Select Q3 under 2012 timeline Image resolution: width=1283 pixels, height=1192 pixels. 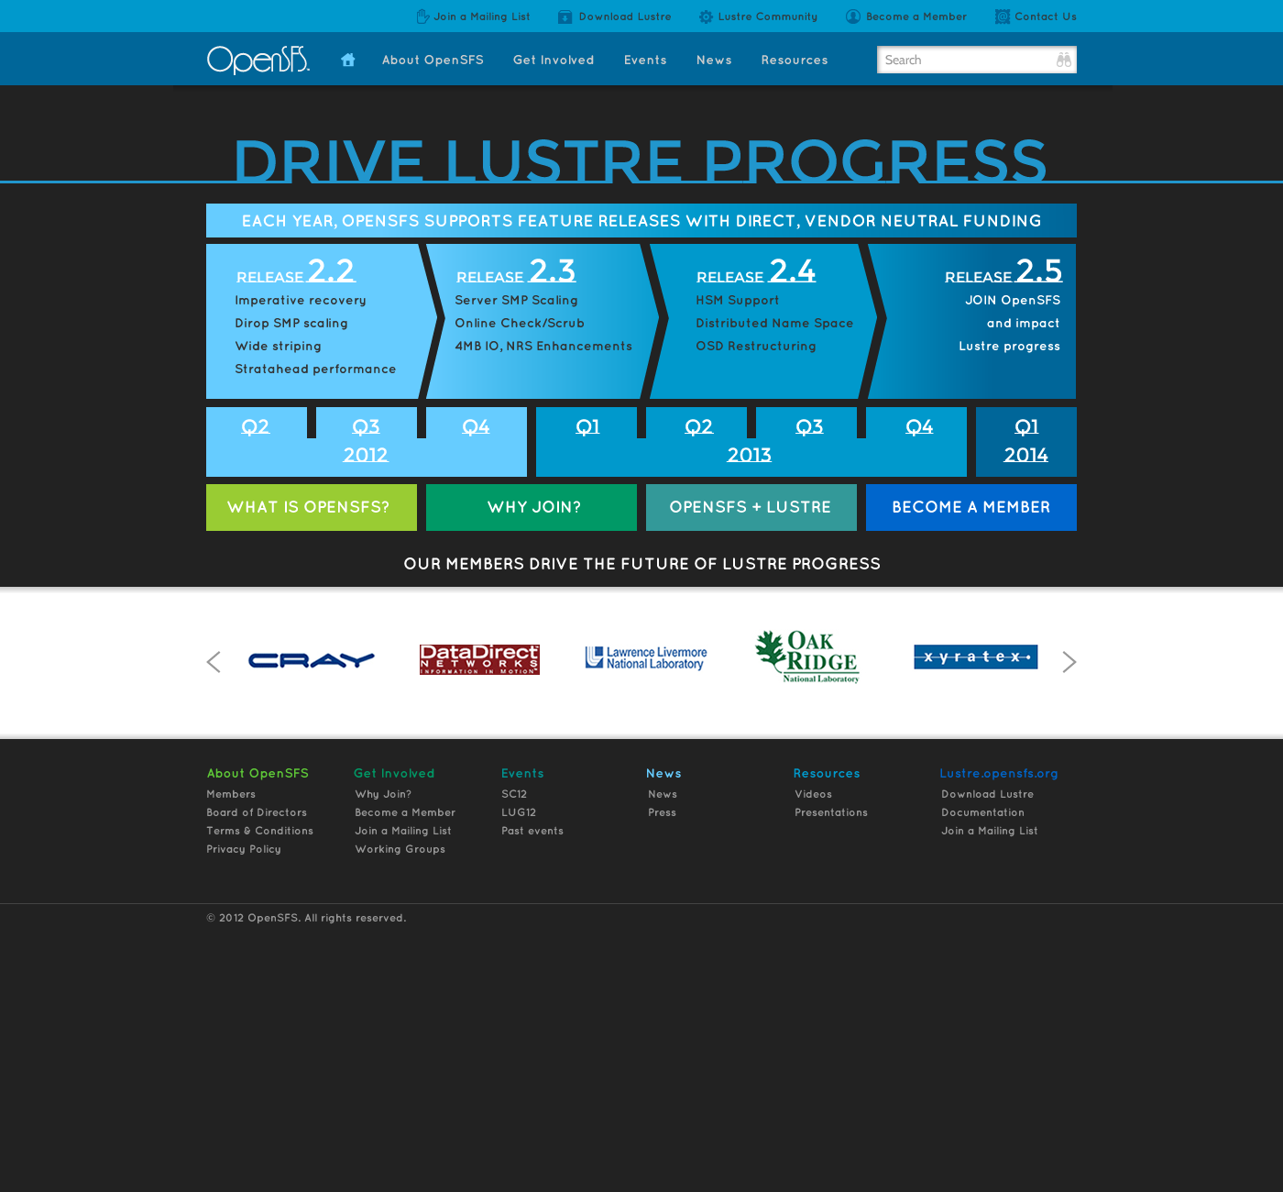(x=367, y=426)
